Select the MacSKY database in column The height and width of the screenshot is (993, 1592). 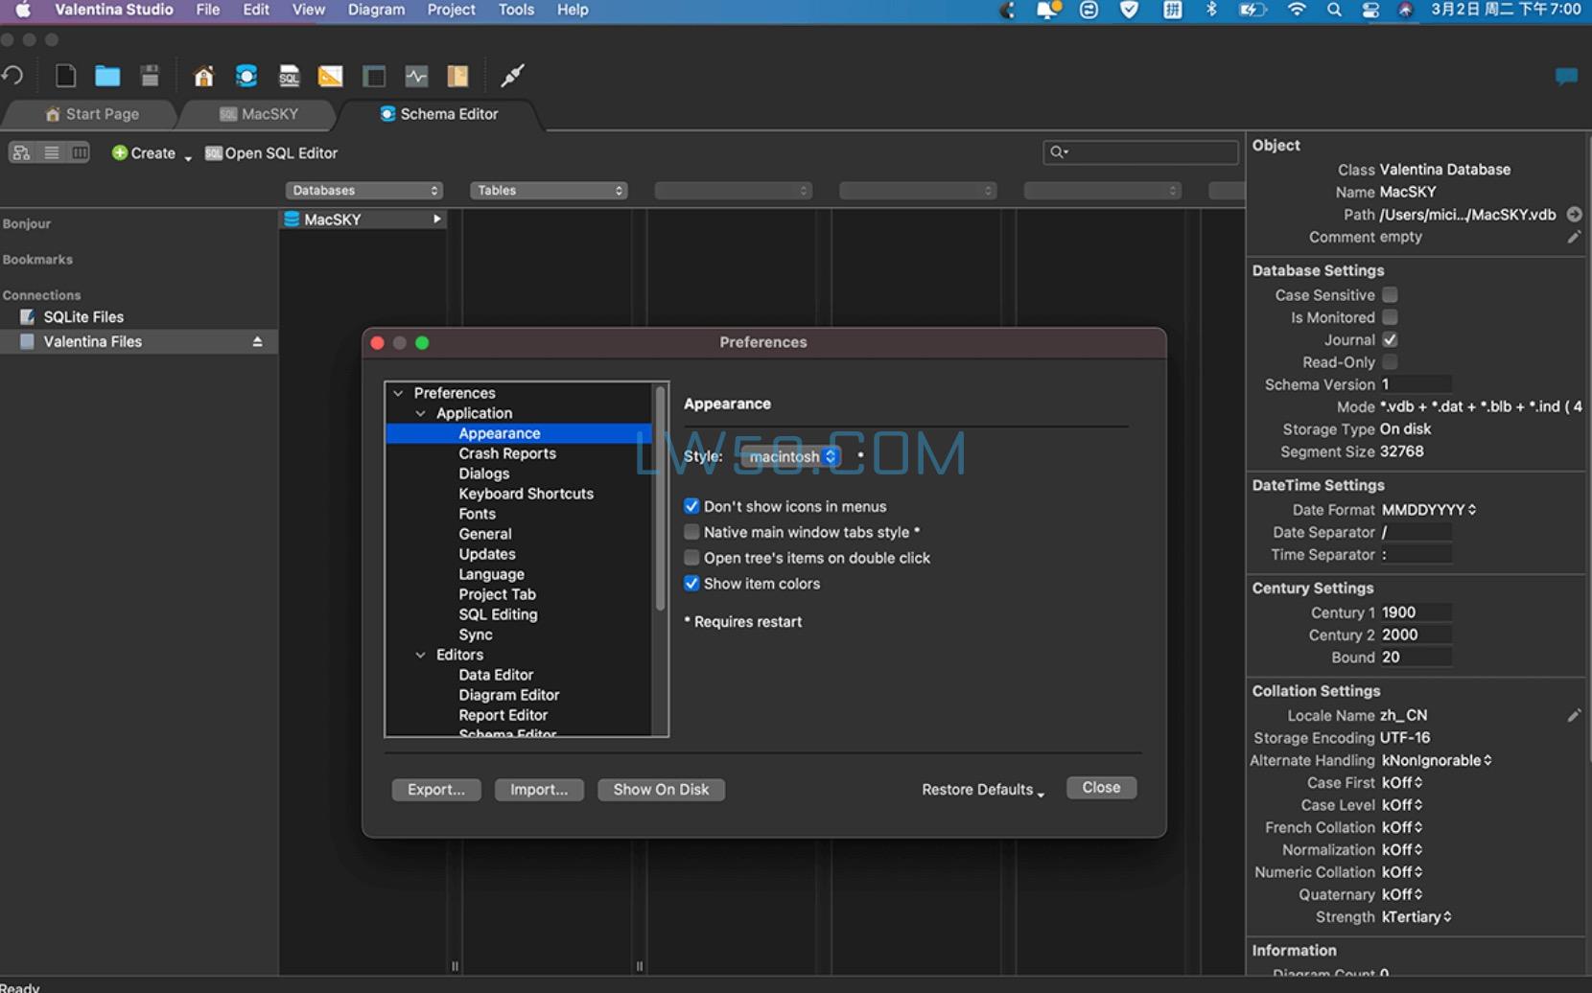click(363, 219)
